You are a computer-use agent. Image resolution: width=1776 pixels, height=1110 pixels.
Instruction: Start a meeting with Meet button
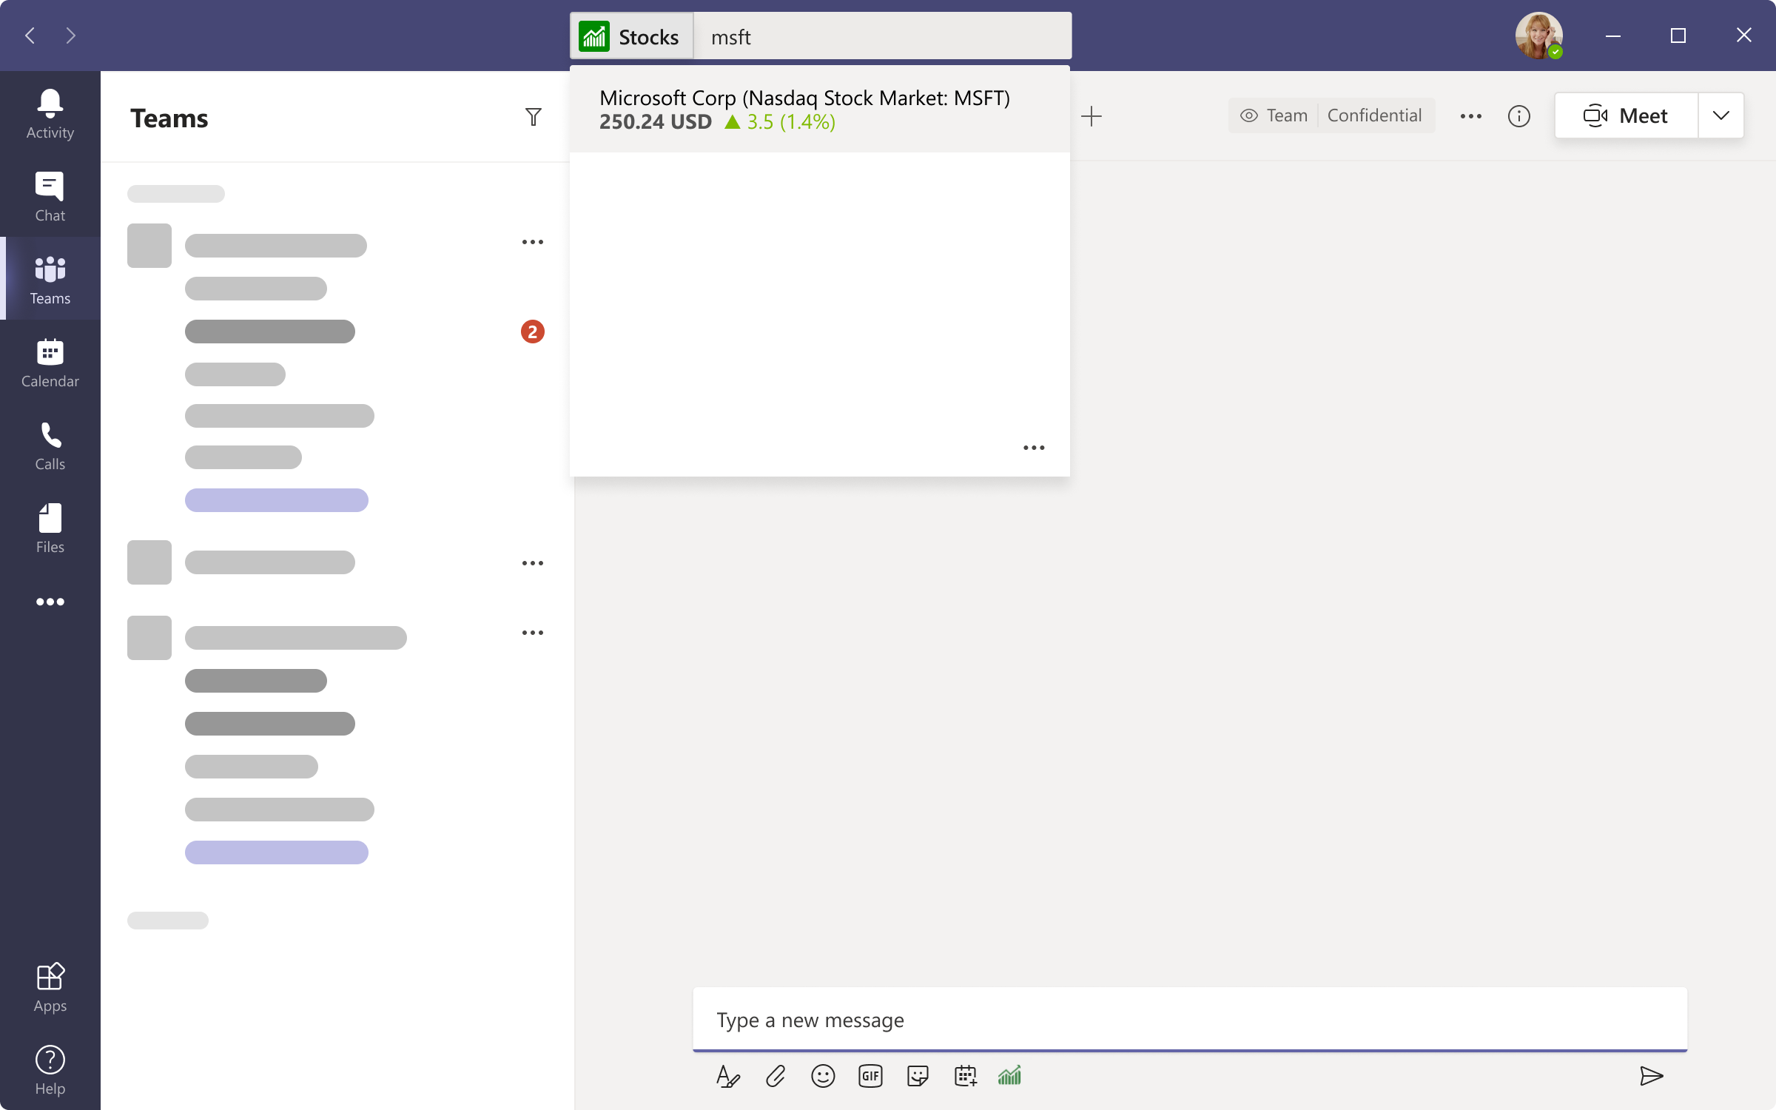coord(1626,115)
